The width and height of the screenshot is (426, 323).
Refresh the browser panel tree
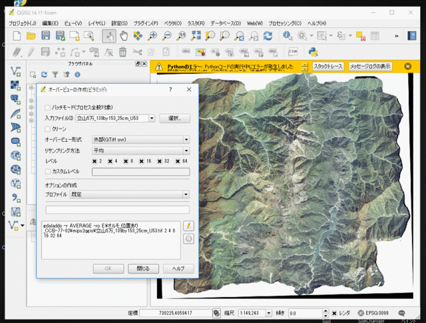(44, 75)
